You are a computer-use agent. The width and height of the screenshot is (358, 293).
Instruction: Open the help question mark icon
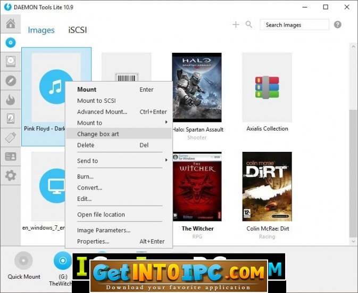337,25
